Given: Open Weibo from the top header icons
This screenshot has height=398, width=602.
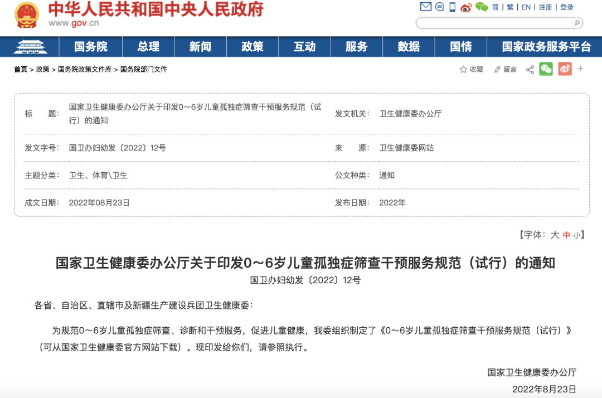Looking at the screenshot, I should click(x=466, y=7).
